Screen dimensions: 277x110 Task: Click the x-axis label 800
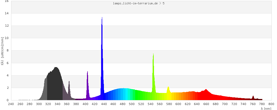(x=271, y=104)
